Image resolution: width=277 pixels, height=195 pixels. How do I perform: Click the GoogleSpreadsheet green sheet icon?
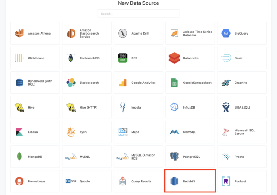174,83
